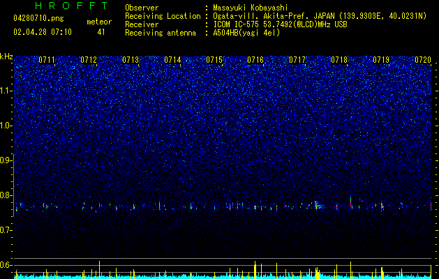
Task: Select the ICOM IC-575 receiver text
Action: coord(280,24)
